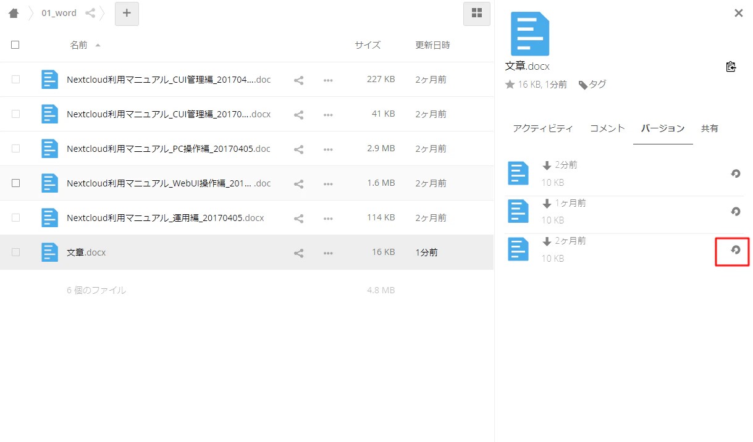Open share icon beside 01_word breadcrumb
Screen dimensions: 753x442
90,13
